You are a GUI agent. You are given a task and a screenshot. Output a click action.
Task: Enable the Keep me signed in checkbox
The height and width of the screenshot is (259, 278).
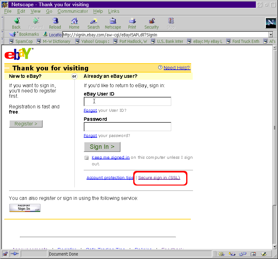pyautogui.click(x=87, y=158)
